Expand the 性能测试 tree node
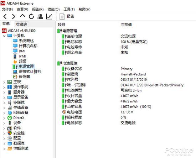This screenshot has height=158, width=196. [x=4, y=149]
